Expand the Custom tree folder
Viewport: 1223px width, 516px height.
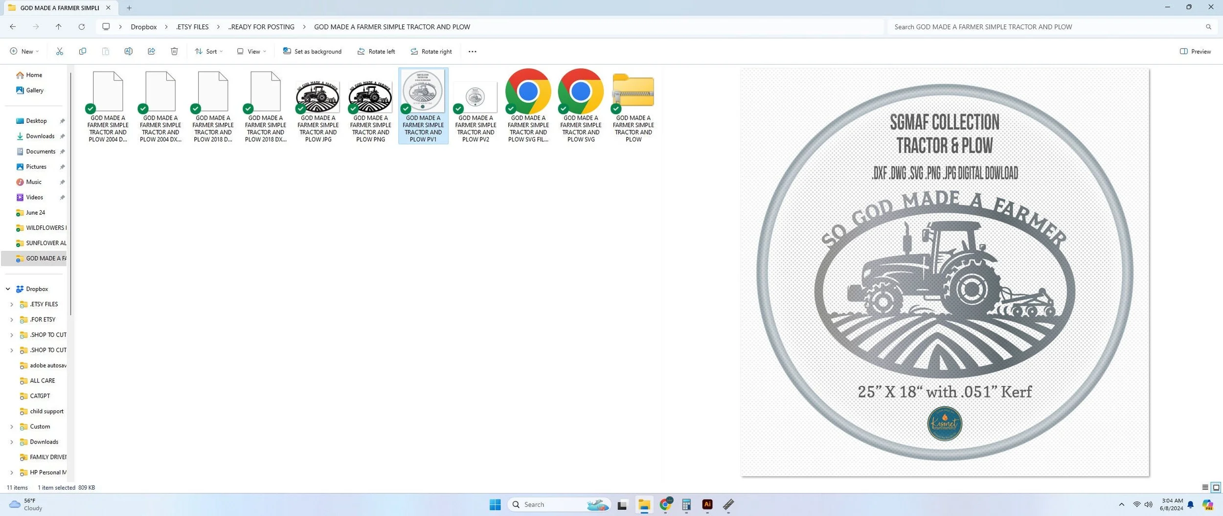pyautogui.click(x=12, y=426)
